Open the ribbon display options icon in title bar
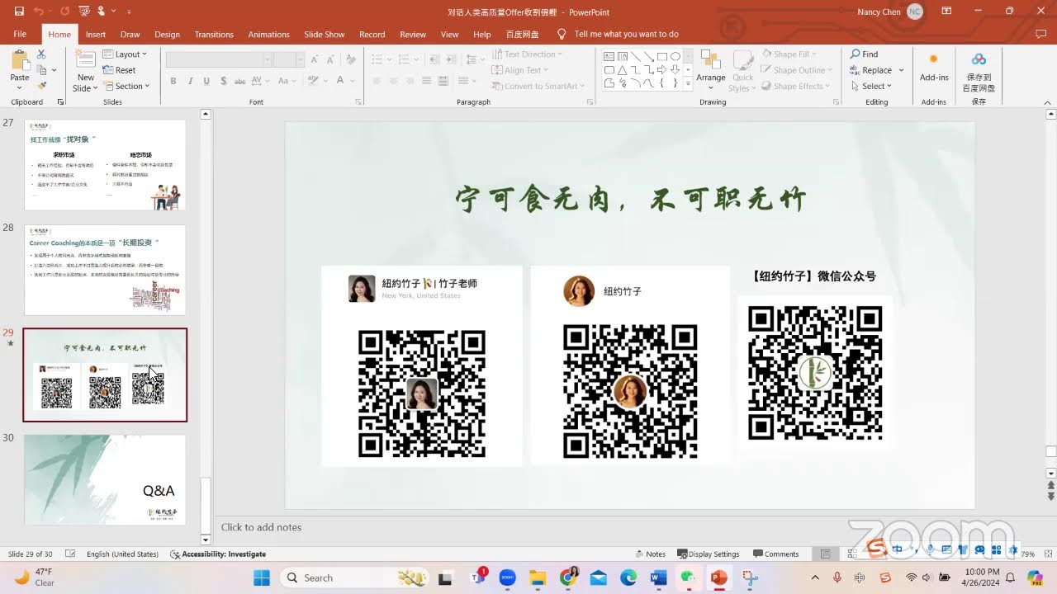This screenshot has height=594, width=1057. tap(948, 12)
